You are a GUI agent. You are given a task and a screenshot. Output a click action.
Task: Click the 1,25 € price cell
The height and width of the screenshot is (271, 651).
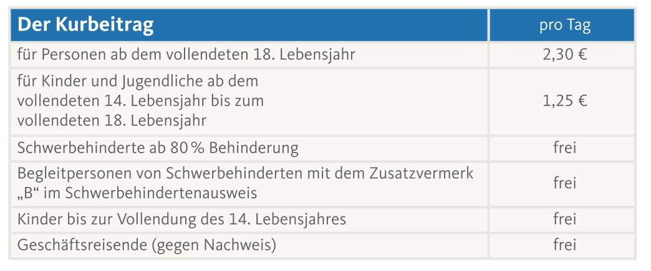(564, 101)
